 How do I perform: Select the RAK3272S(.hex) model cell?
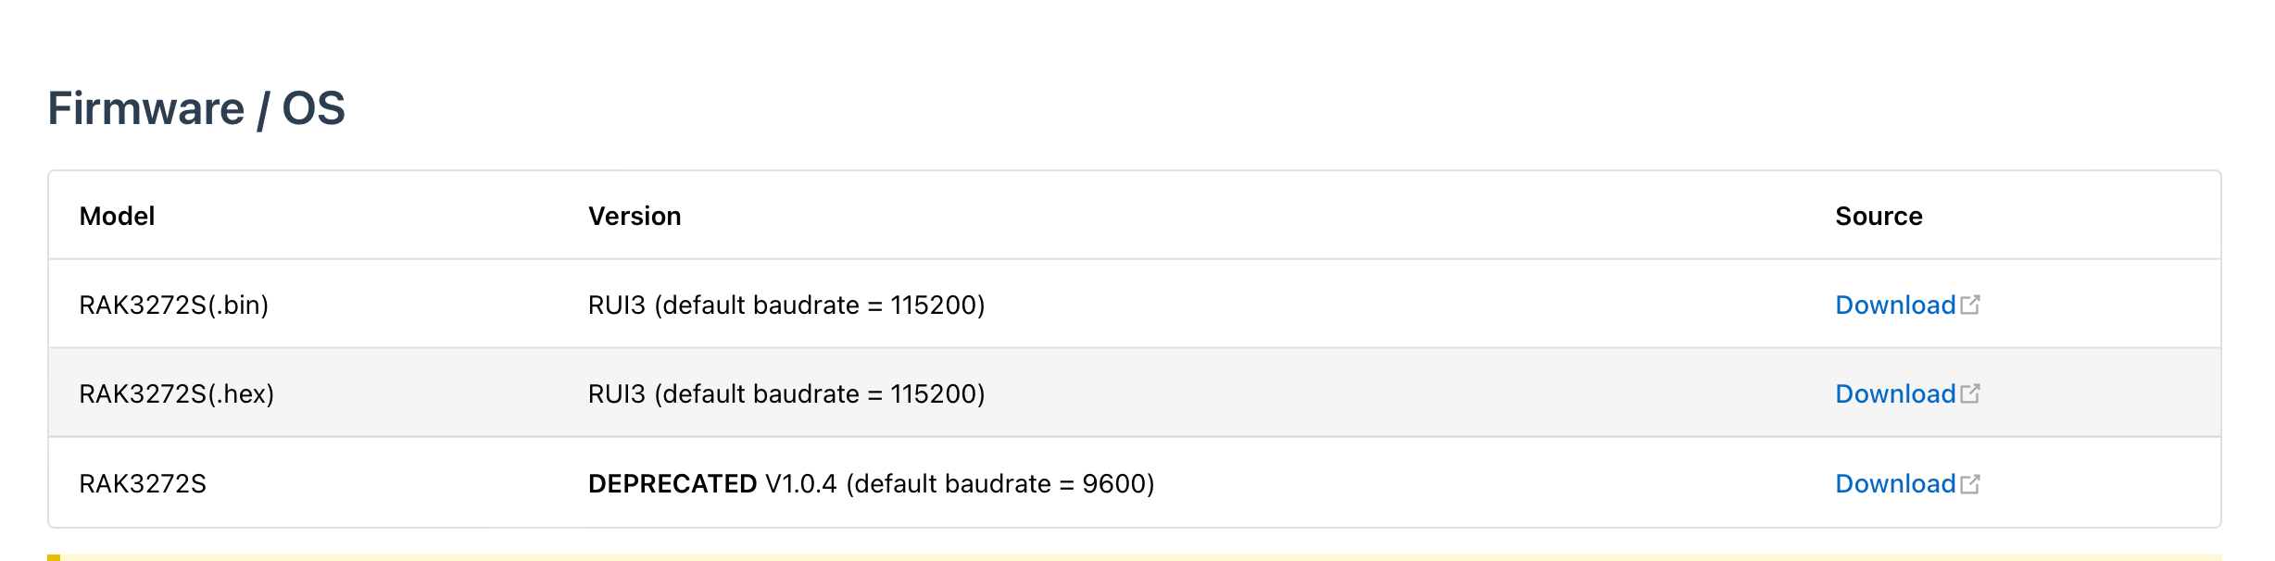pyautogui.click(x=176, y=393)
